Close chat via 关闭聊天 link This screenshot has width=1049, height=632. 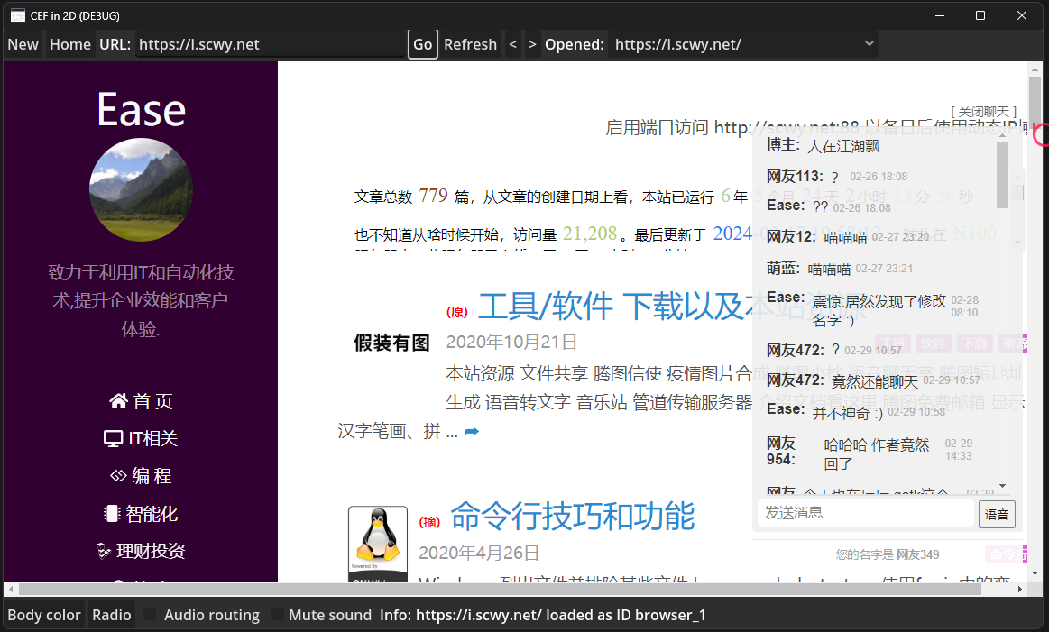983,111
